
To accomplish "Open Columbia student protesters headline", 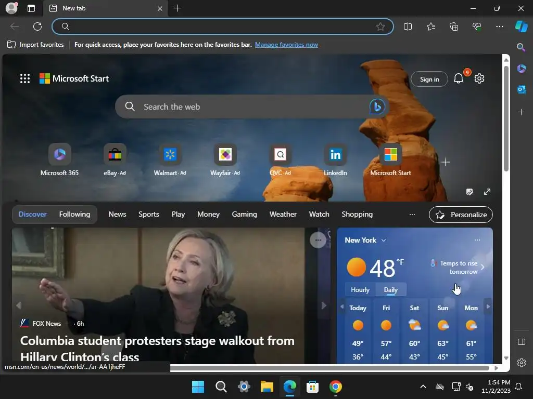I will [157, 349].
